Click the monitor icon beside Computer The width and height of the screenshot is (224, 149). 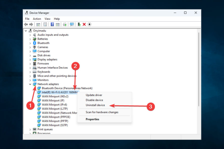35,51
